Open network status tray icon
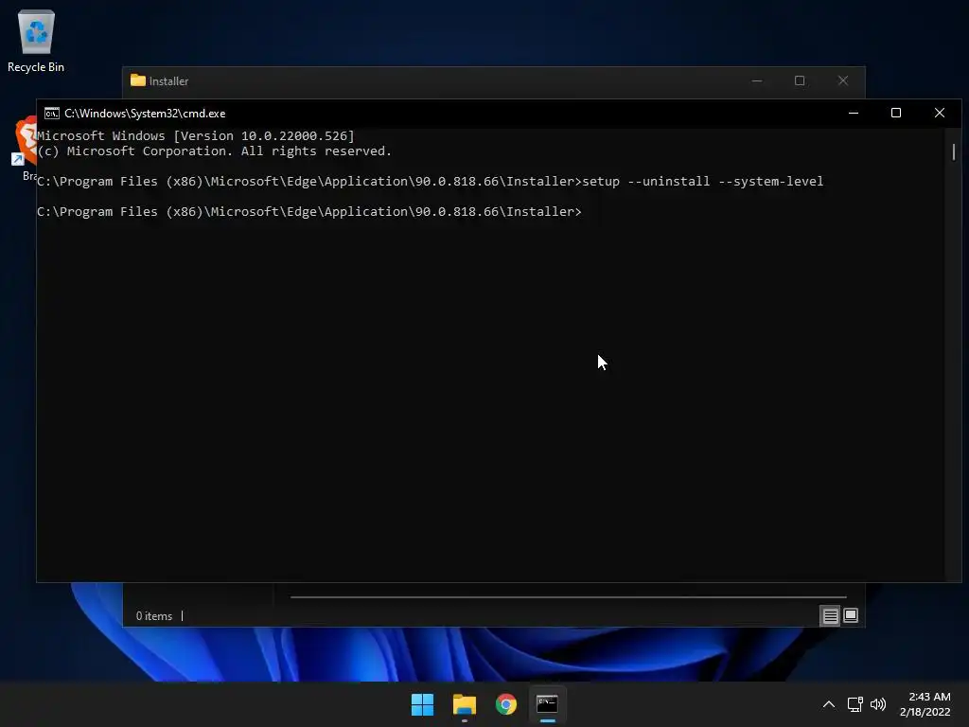 point(854,704)
